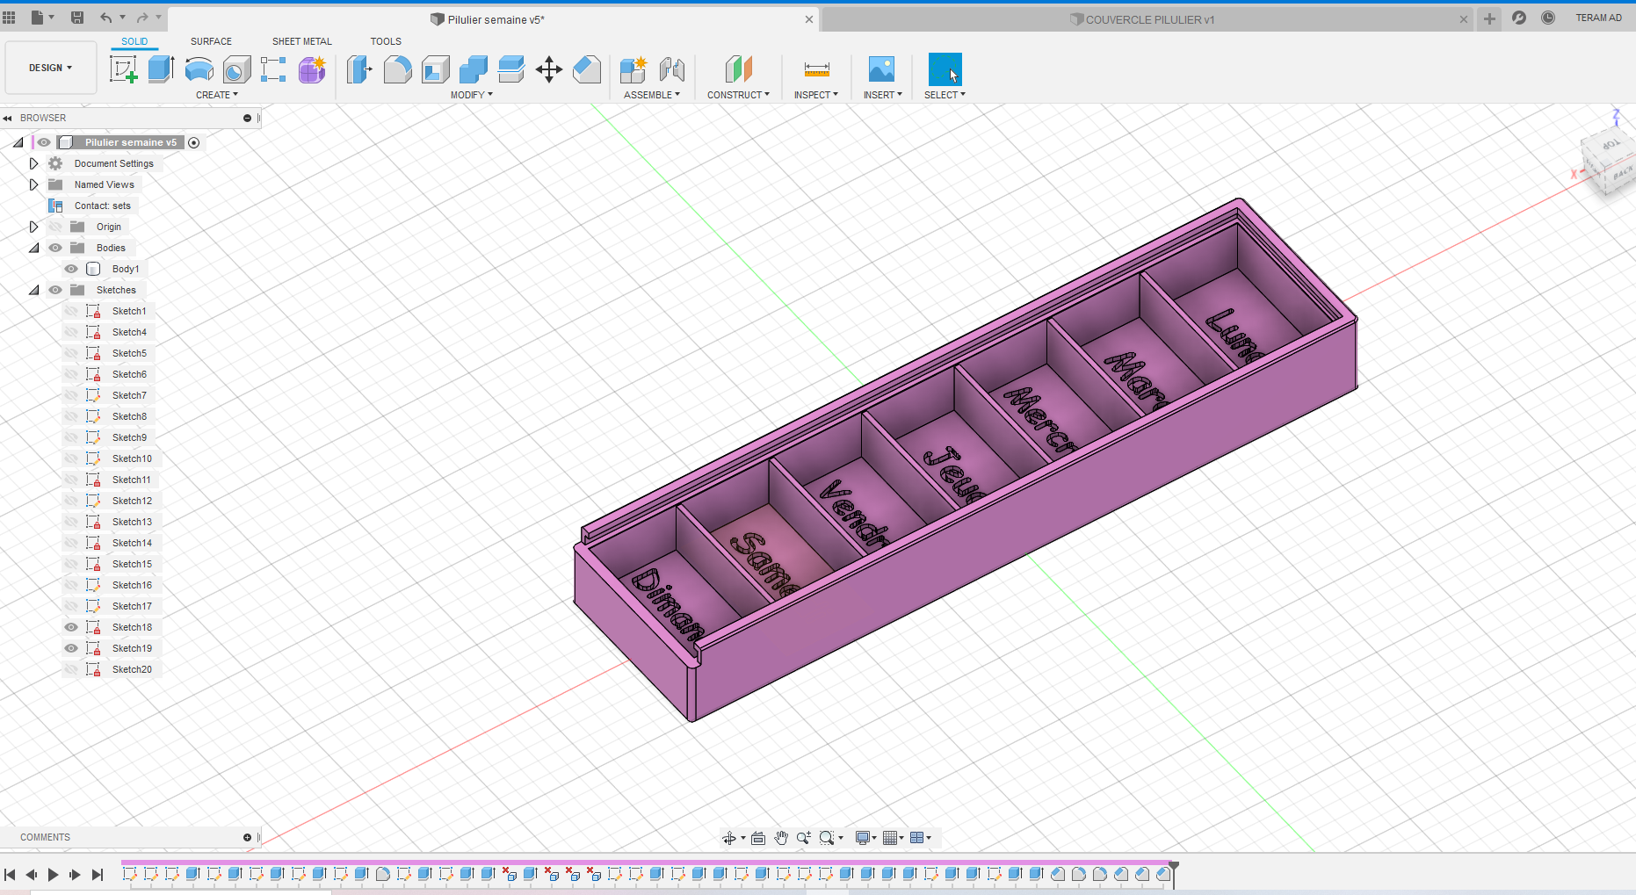Screen dimensions: 1636x895
Task: Show Sketch1
Action: [x=71, y=311]
